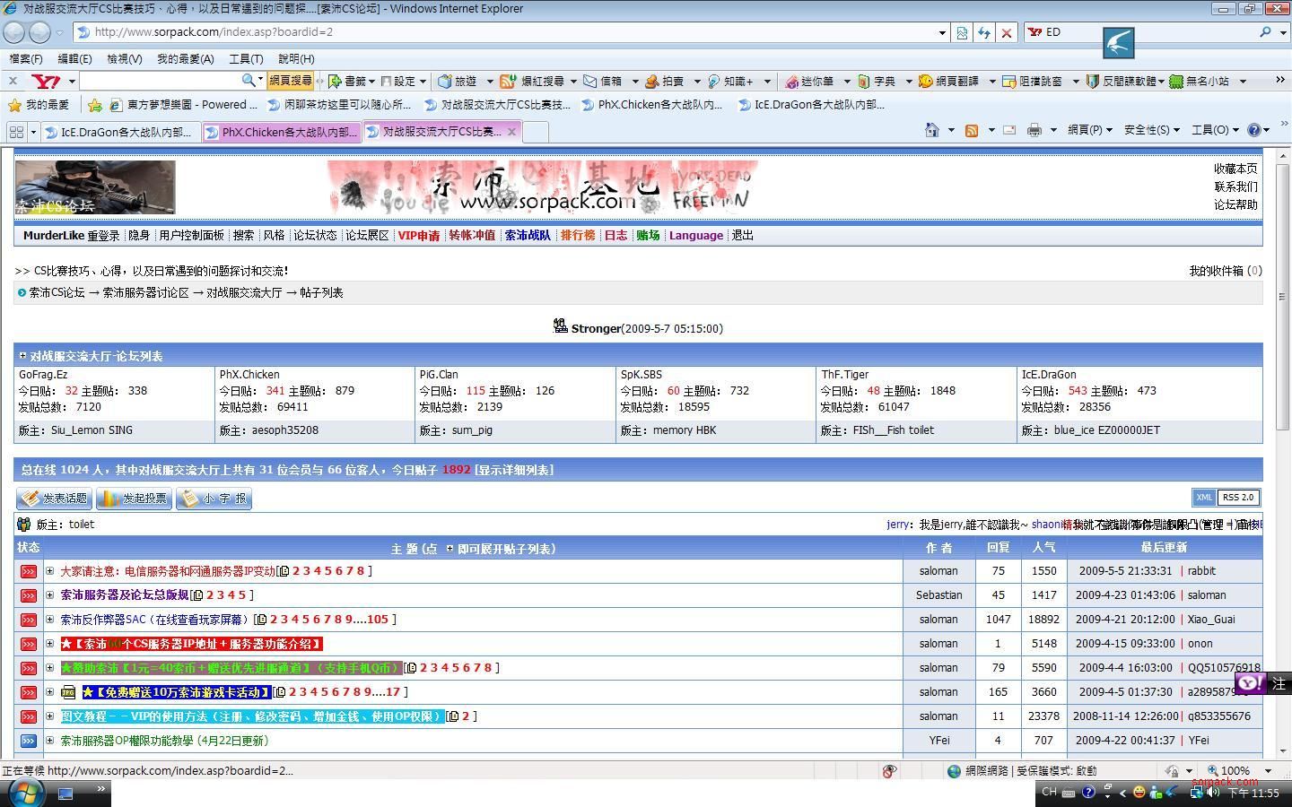Open the RSS feeds icon in the command bar
1292x807 pixels.
(x=971, y=130)
